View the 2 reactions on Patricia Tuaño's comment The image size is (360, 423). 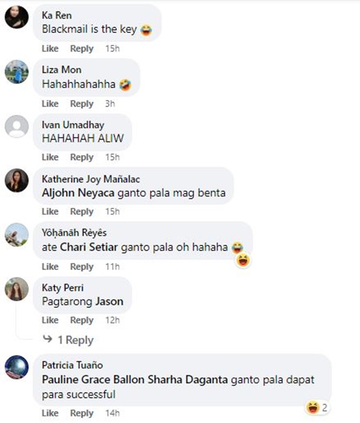click(x=317, y=407)
